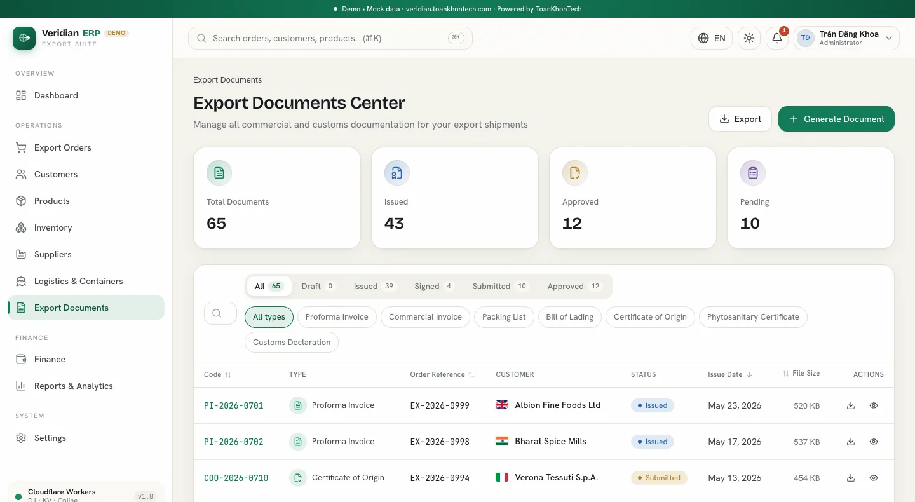
Task: Open notifications bell icon
Action: click(777, 38)
